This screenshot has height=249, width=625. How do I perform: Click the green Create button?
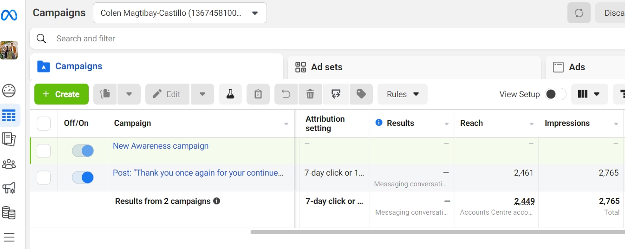[x=61, y=94]
